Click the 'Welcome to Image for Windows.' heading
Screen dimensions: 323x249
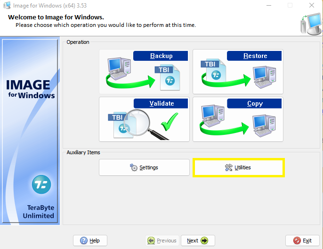[56, 17]
